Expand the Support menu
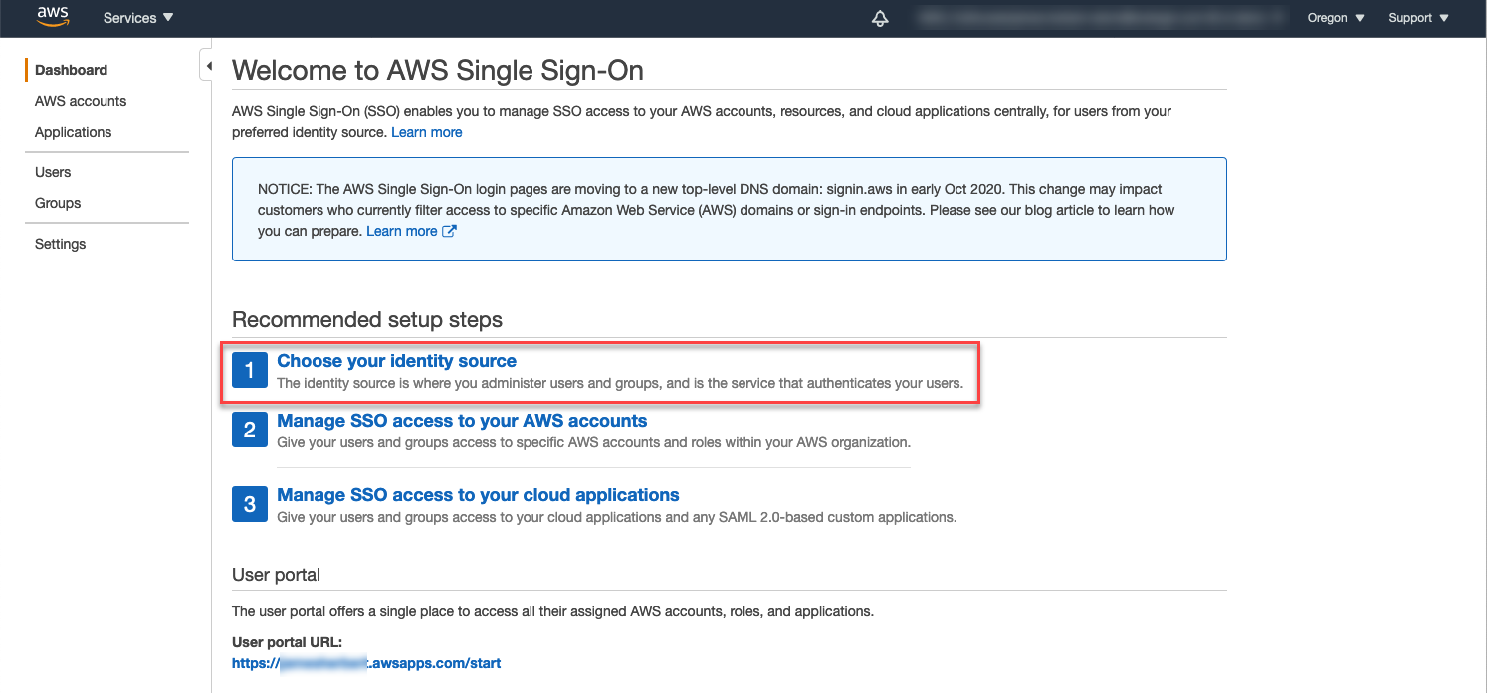 click(1416, 17)
